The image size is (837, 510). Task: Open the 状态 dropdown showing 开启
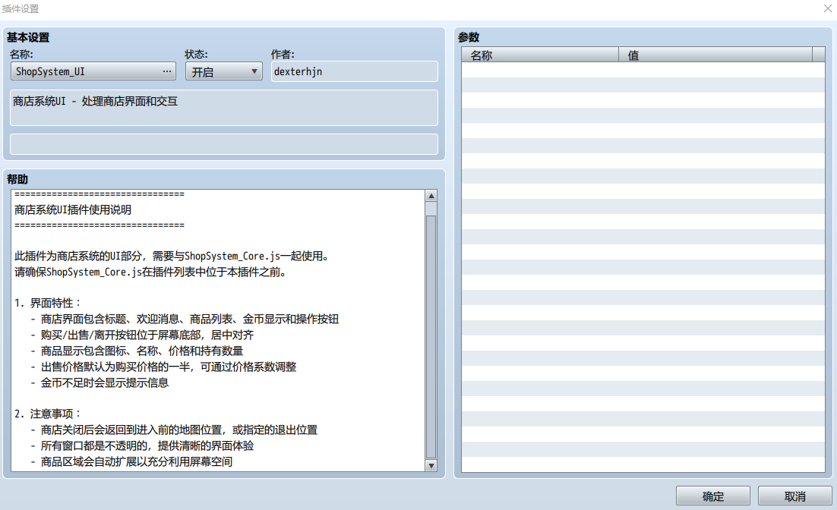coord(223,71)
